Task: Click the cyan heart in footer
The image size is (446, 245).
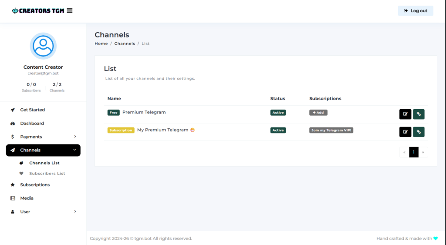Action: click(x=436, y=238)
